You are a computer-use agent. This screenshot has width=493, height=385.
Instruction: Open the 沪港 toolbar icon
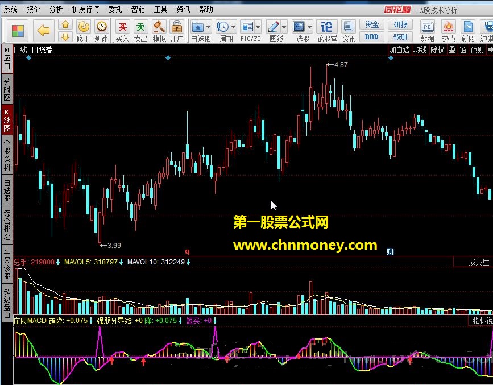point(487,31)
